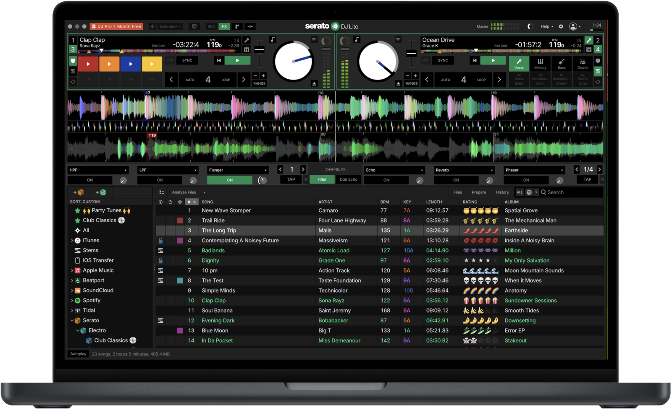Select the Vocal stem pad
The height and width of the screenshot is (410, 672).
click(519, 64)
